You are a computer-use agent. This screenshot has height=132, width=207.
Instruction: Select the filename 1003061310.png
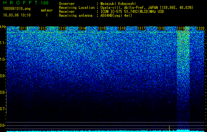(17, 9)
